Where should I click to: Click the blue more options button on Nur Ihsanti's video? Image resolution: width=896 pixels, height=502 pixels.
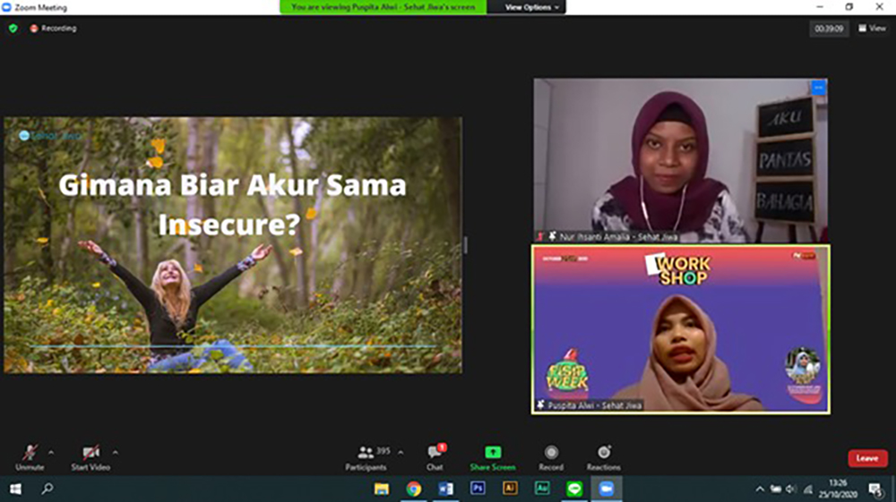point(818,88)
